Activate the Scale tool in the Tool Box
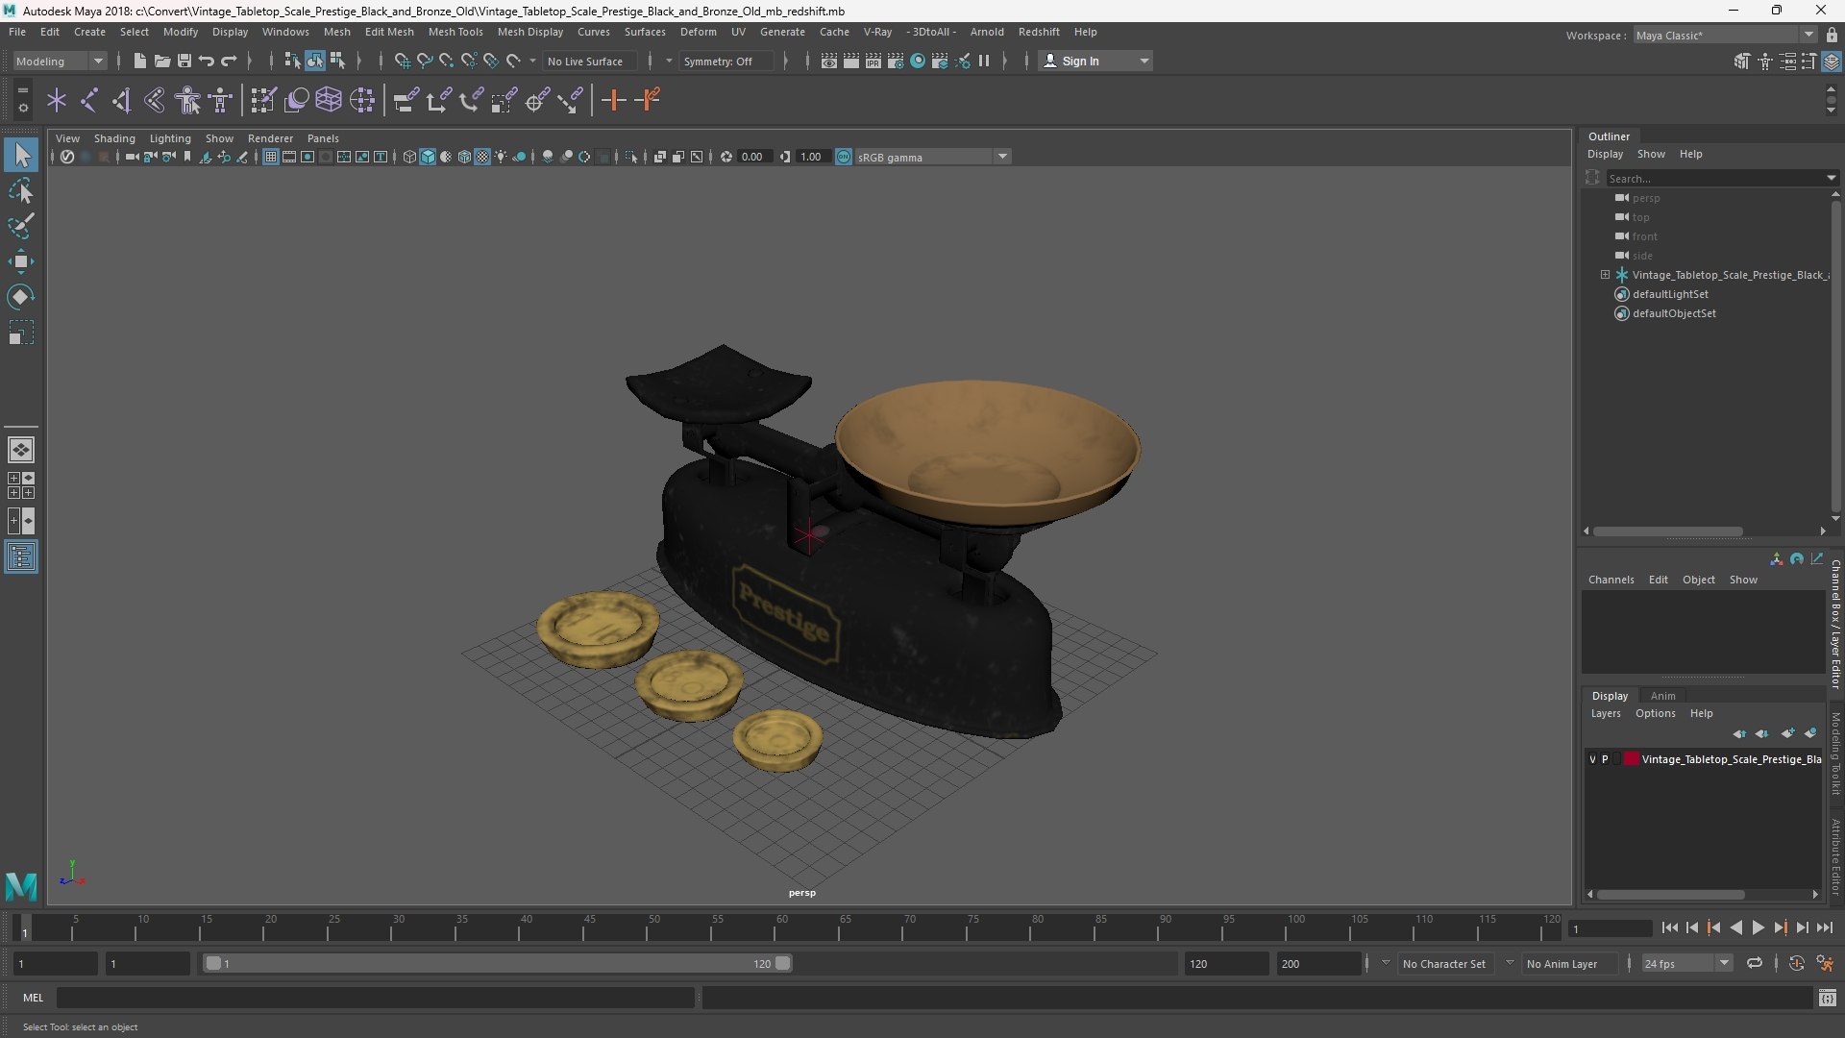The image size is (1845, 1038). 21,333
